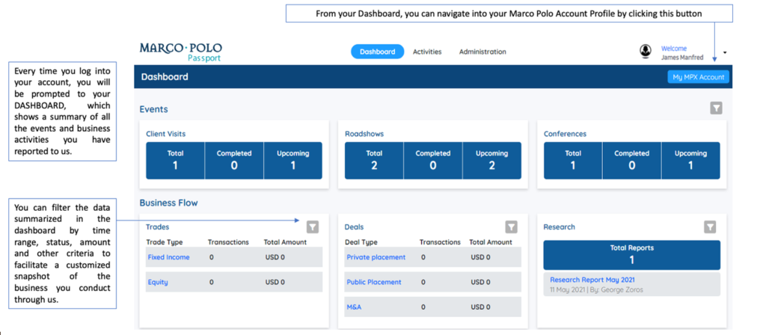
Task: Click the Total Reports research tile
Action: (x=631, y=254)
